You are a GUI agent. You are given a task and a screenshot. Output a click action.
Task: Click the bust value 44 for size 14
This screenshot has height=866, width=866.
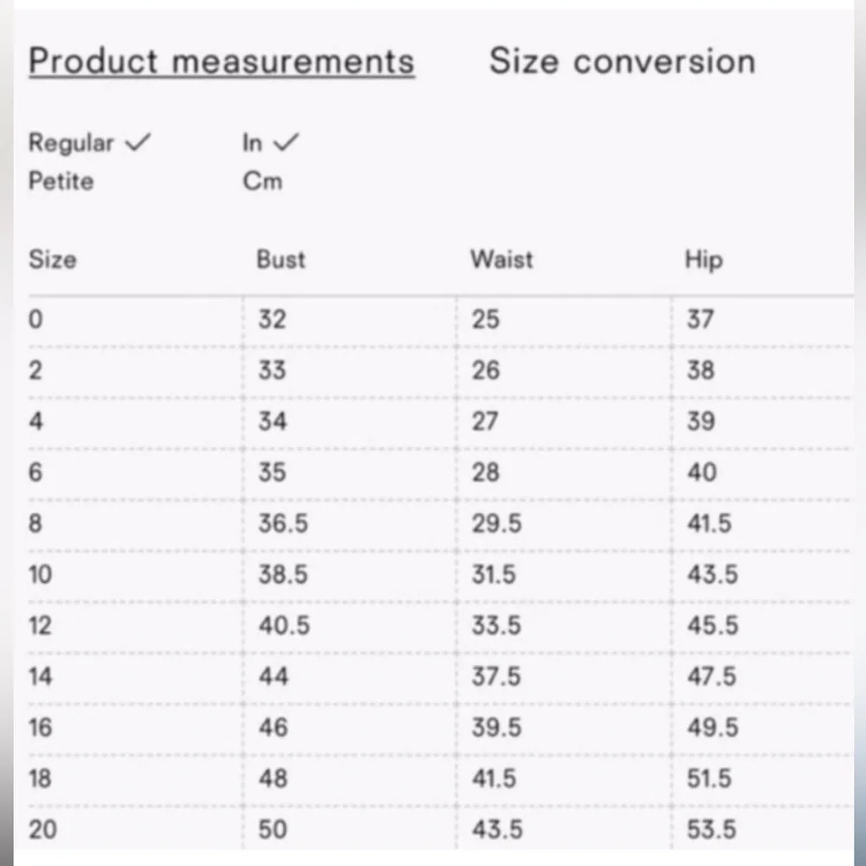pyautogui.click(x=274, y=676)
